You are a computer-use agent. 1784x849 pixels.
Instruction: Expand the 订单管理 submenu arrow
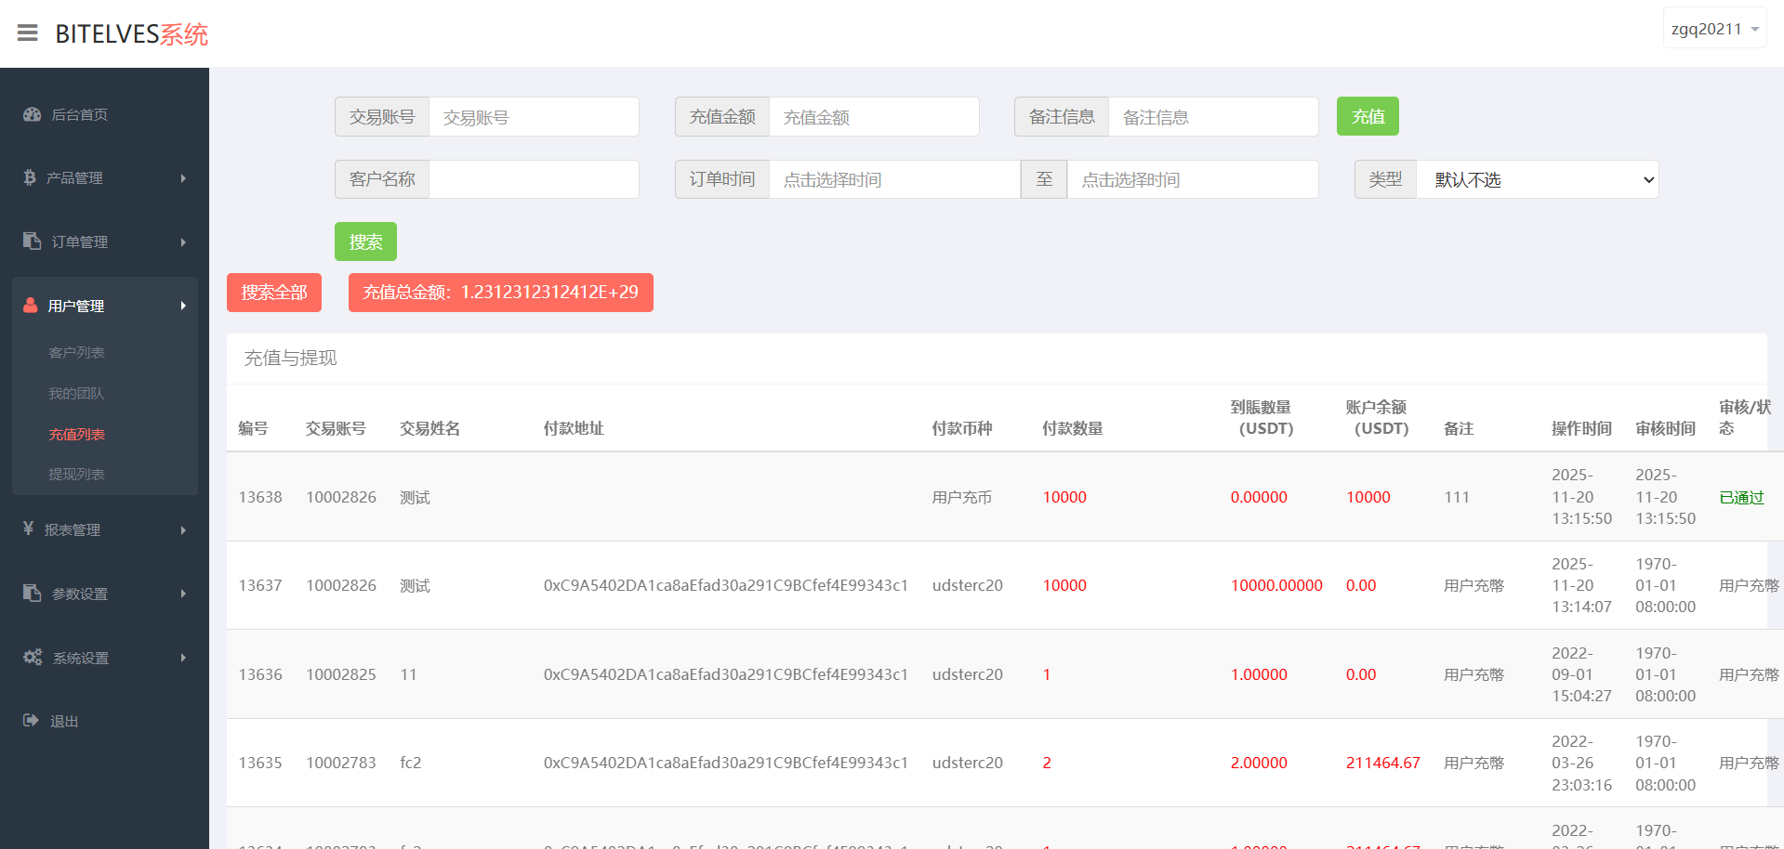[x=183, y=242]
